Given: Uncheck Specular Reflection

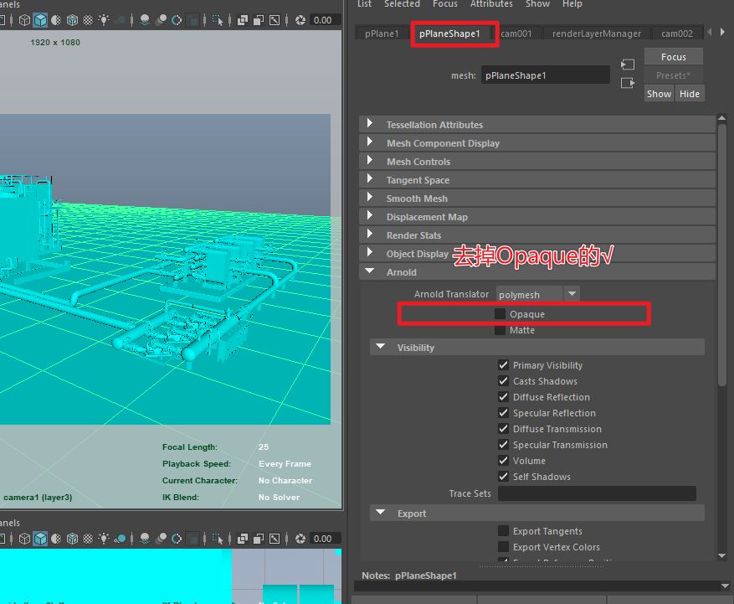Looking at the screenshot, I should pos(503,413).
